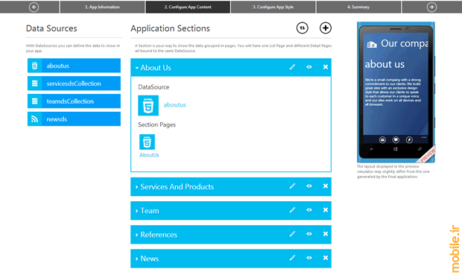
Task: Delete the News section
Action: 326,258
